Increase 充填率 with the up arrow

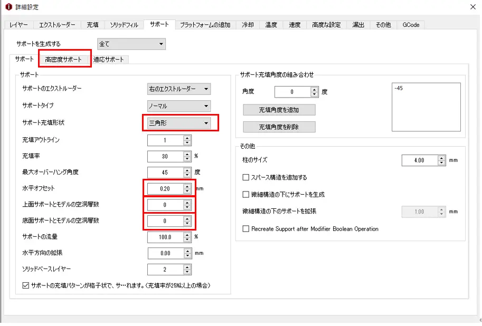click(187, 154)
